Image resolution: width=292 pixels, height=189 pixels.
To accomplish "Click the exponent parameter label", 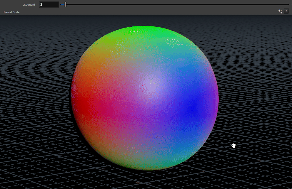I will coord(29,5).
